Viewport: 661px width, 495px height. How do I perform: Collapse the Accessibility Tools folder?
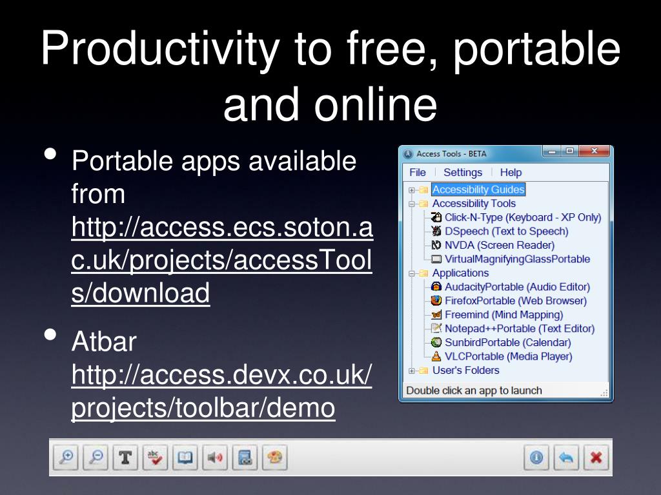click(x=411, y=204)
